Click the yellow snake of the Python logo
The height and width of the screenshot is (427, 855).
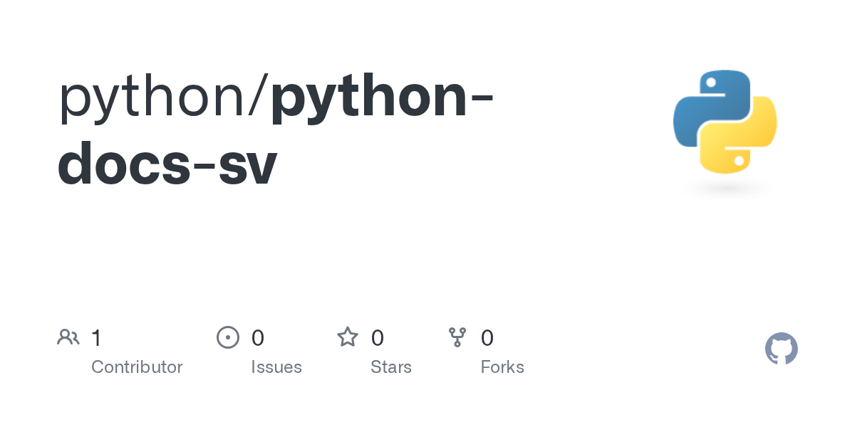[739, 136]
